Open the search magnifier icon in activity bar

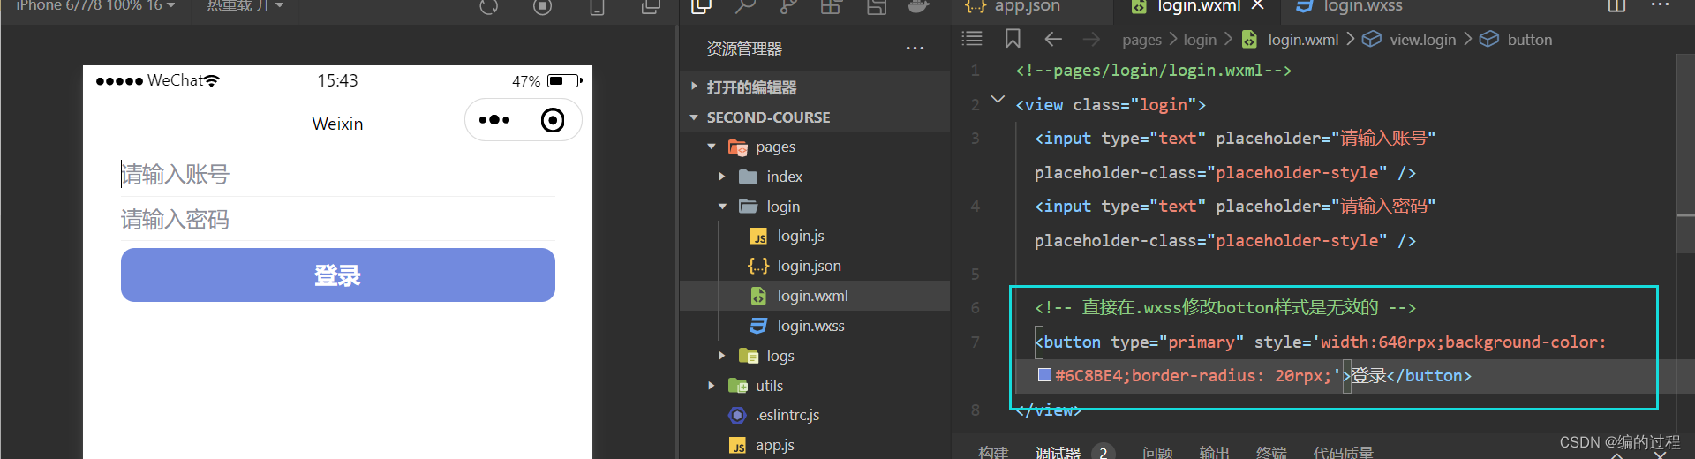[746, 6]
